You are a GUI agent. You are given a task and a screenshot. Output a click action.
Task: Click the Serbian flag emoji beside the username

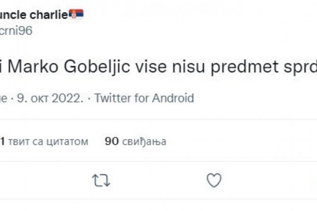point(76,14)
